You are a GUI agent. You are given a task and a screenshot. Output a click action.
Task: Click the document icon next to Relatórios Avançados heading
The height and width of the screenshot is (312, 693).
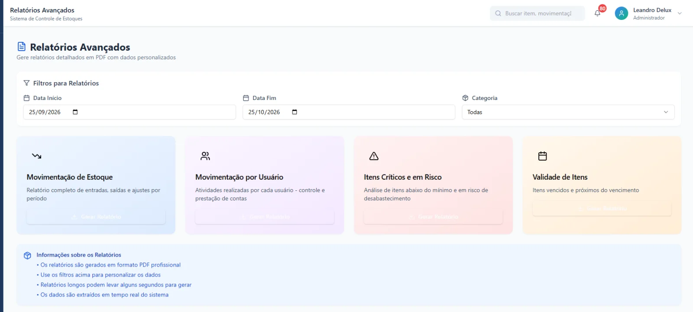pos(21,47)
